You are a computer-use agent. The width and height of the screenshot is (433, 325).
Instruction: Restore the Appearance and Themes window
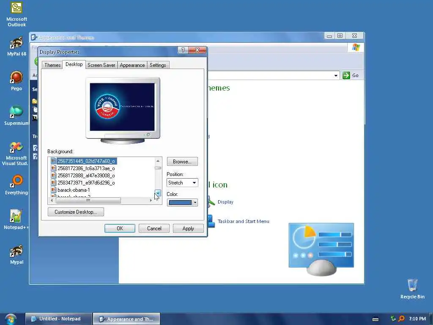pos(340,36)
